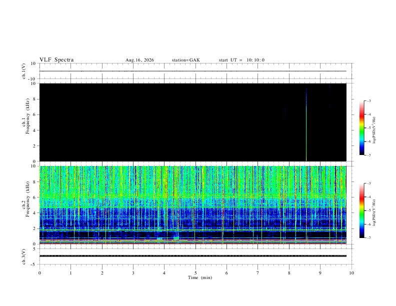This screenshot has width=396, height=306.
Task: Click the 5 minute tick label on time axis
Action: coord(195,273)
